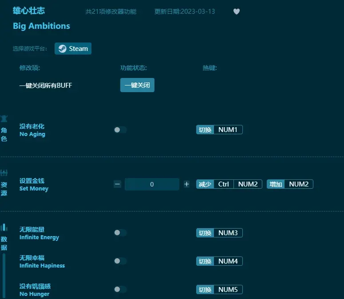
Task: Click the Infinite Energy label
Action: (39, 237)
